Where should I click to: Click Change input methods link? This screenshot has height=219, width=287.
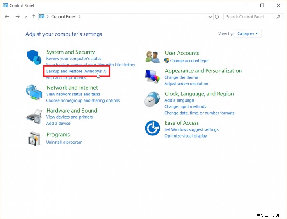185,106
